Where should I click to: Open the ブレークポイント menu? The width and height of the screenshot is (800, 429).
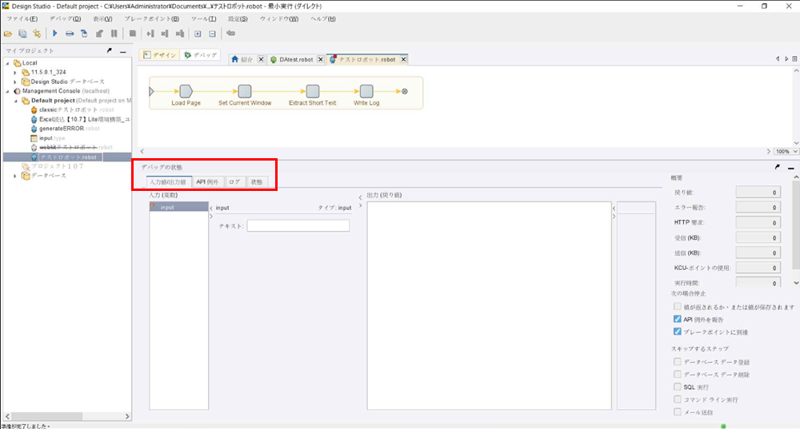pyautogui.click(x=151, y=19)
